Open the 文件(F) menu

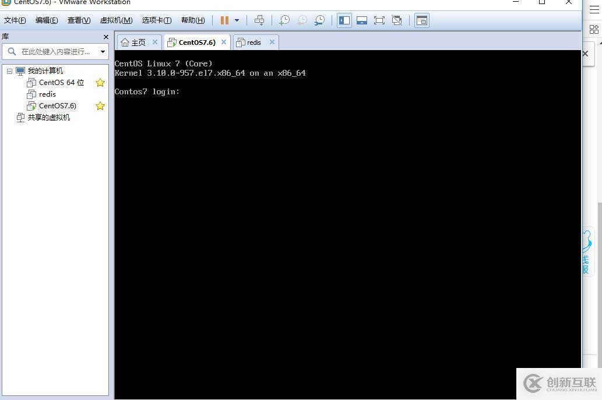pyautogui.click(x=15, y=20)
